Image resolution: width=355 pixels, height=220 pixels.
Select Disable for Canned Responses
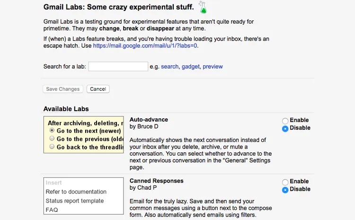(285, 189)
